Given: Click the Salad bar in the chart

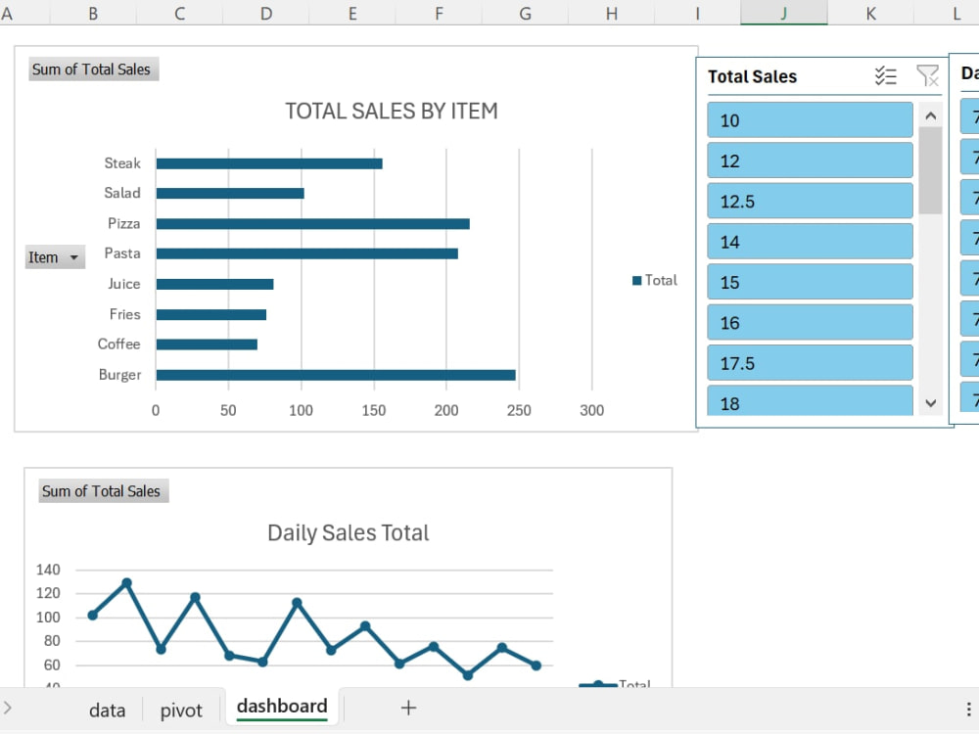Looking at the screenshot, I should (x=230, y=194).
